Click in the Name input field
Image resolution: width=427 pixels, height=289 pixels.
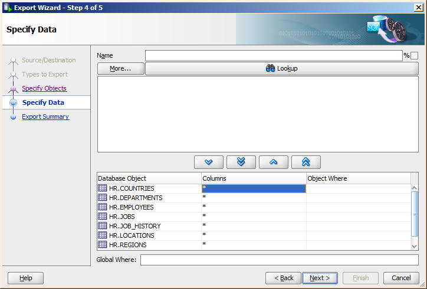pyautogui.click(x=274, y=56)
